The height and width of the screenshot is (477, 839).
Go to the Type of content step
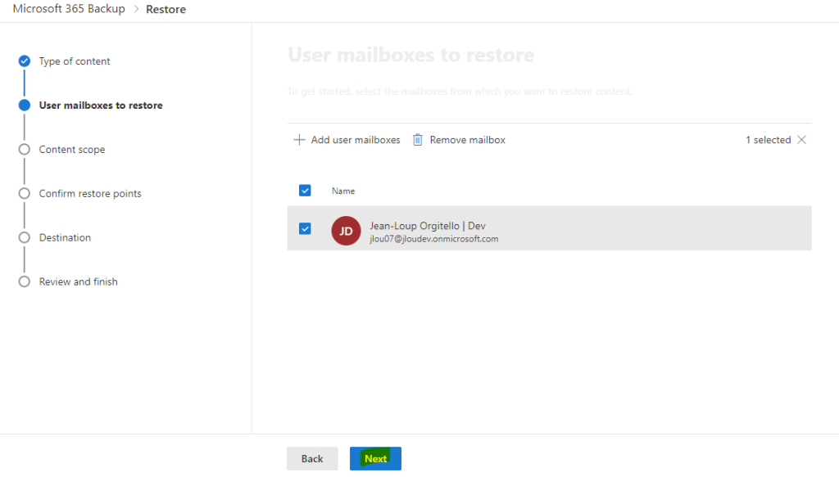coord(75,61)
